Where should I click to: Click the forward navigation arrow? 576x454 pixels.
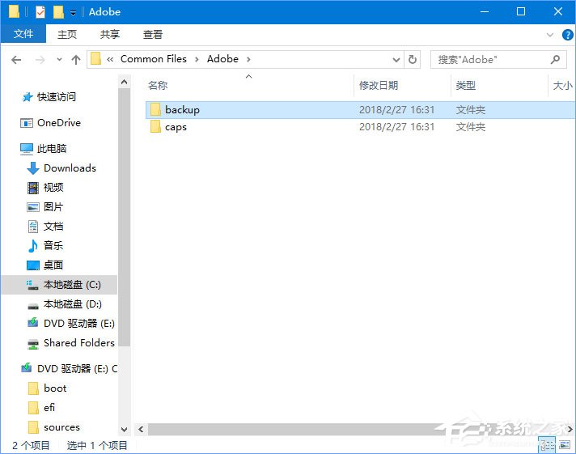40,60
